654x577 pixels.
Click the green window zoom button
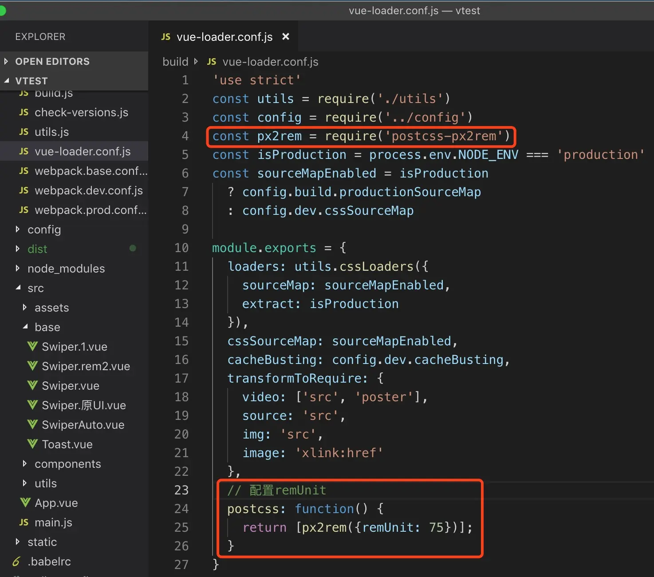click(x=2, y=11)
